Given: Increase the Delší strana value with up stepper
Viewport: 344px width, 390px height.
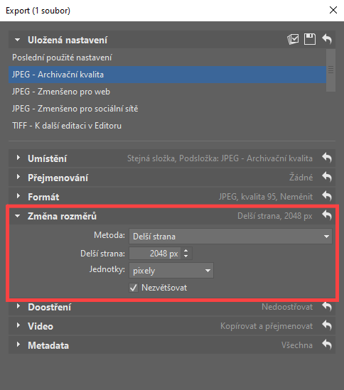Looking at the screenshot, I should click(x=186, y=251).
